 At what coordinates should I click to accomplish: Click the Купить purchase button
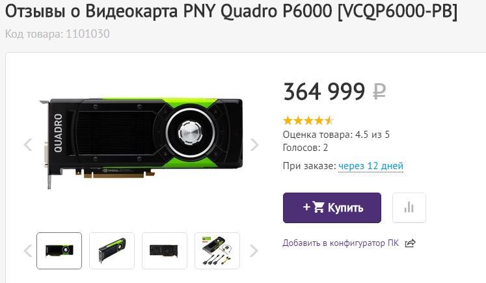point(332,208)
